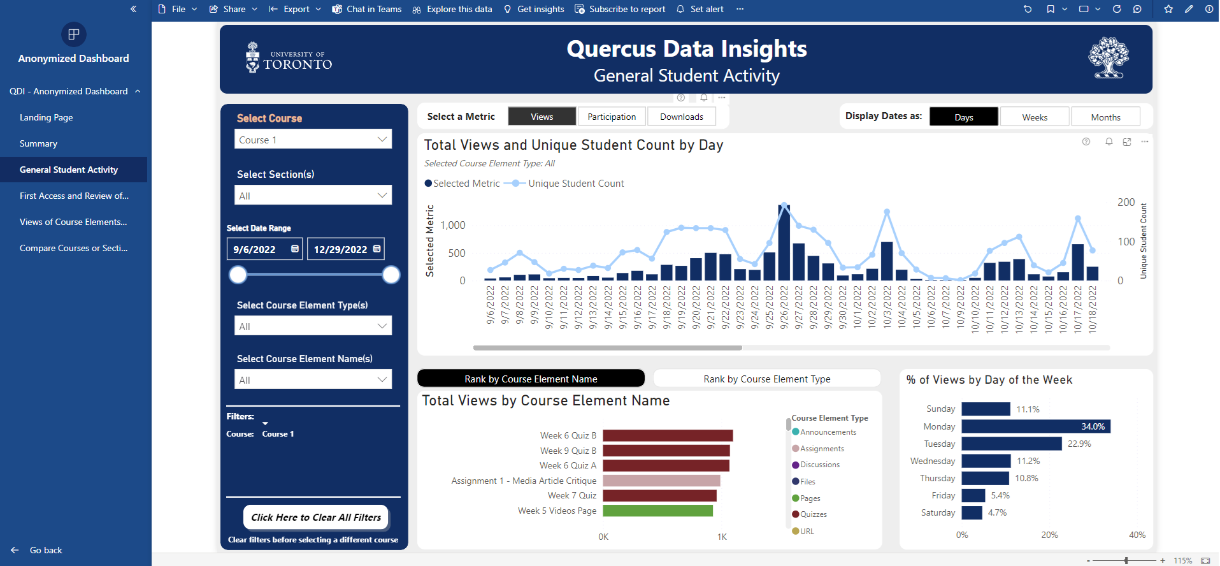The height and width of the screenshot is (566, 1220).
Task: Open calendar picker for end date
Action: coord(377,249)
